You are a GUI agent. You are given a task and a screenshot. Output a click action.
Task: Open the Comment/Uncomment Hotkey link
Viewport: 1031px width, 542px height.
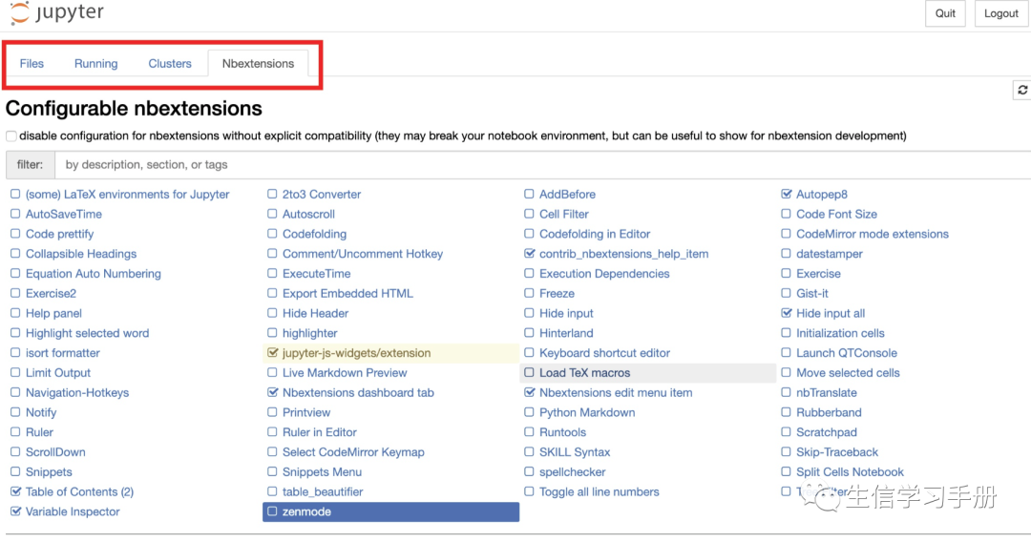tap(363, 254)
